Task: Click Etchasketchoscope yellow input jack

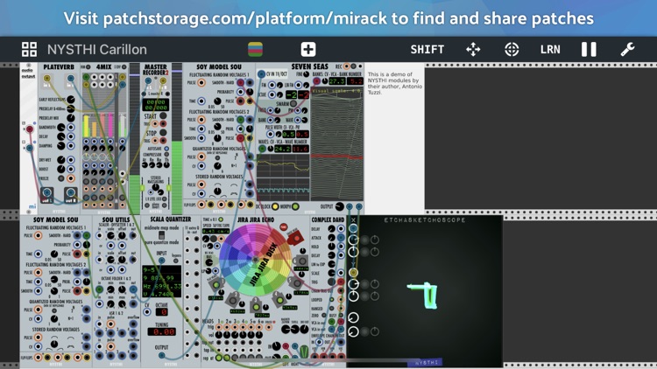Action: click(353, 273)
